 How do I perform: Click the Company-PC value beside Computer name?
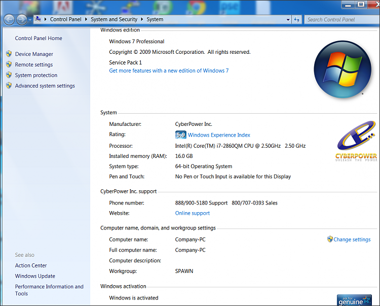coord(190,240)
